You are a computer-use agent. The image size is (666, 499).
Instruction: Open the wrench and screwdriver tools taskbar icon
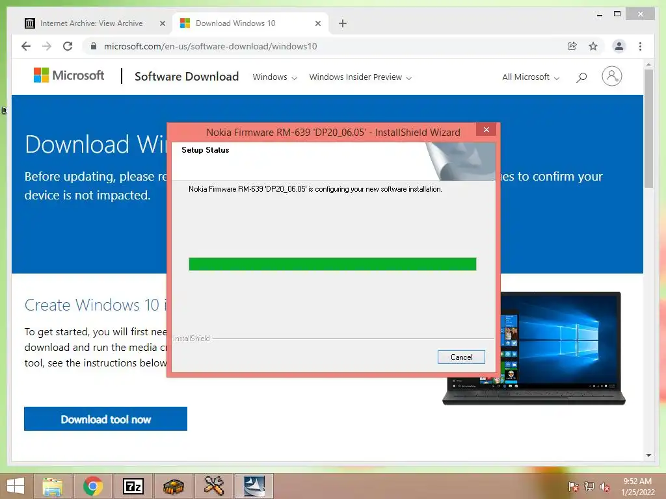pyautogui.click(x=214, y=486)
